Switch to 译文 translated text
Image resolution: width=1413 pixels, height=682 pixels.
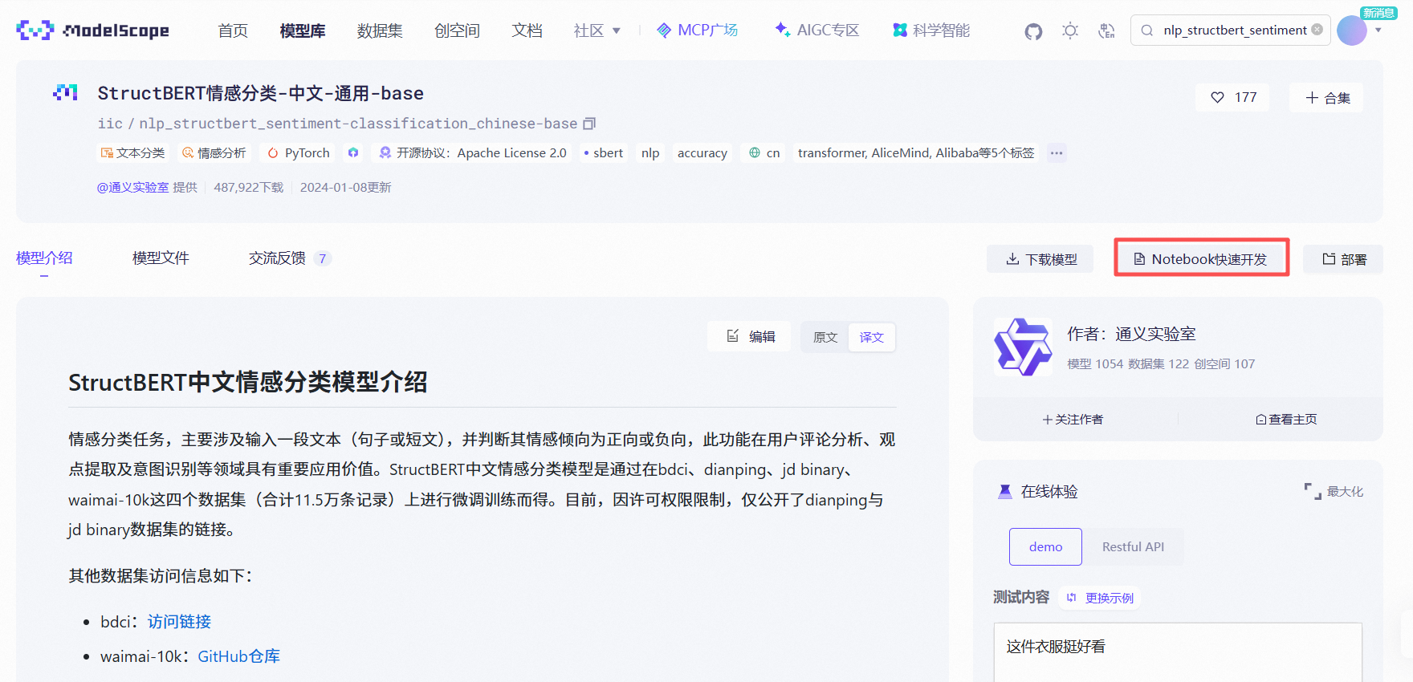tap(872, 337)
